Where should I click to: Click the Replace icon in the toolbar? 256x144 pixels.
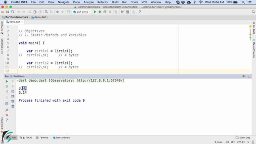click(51, 12)
